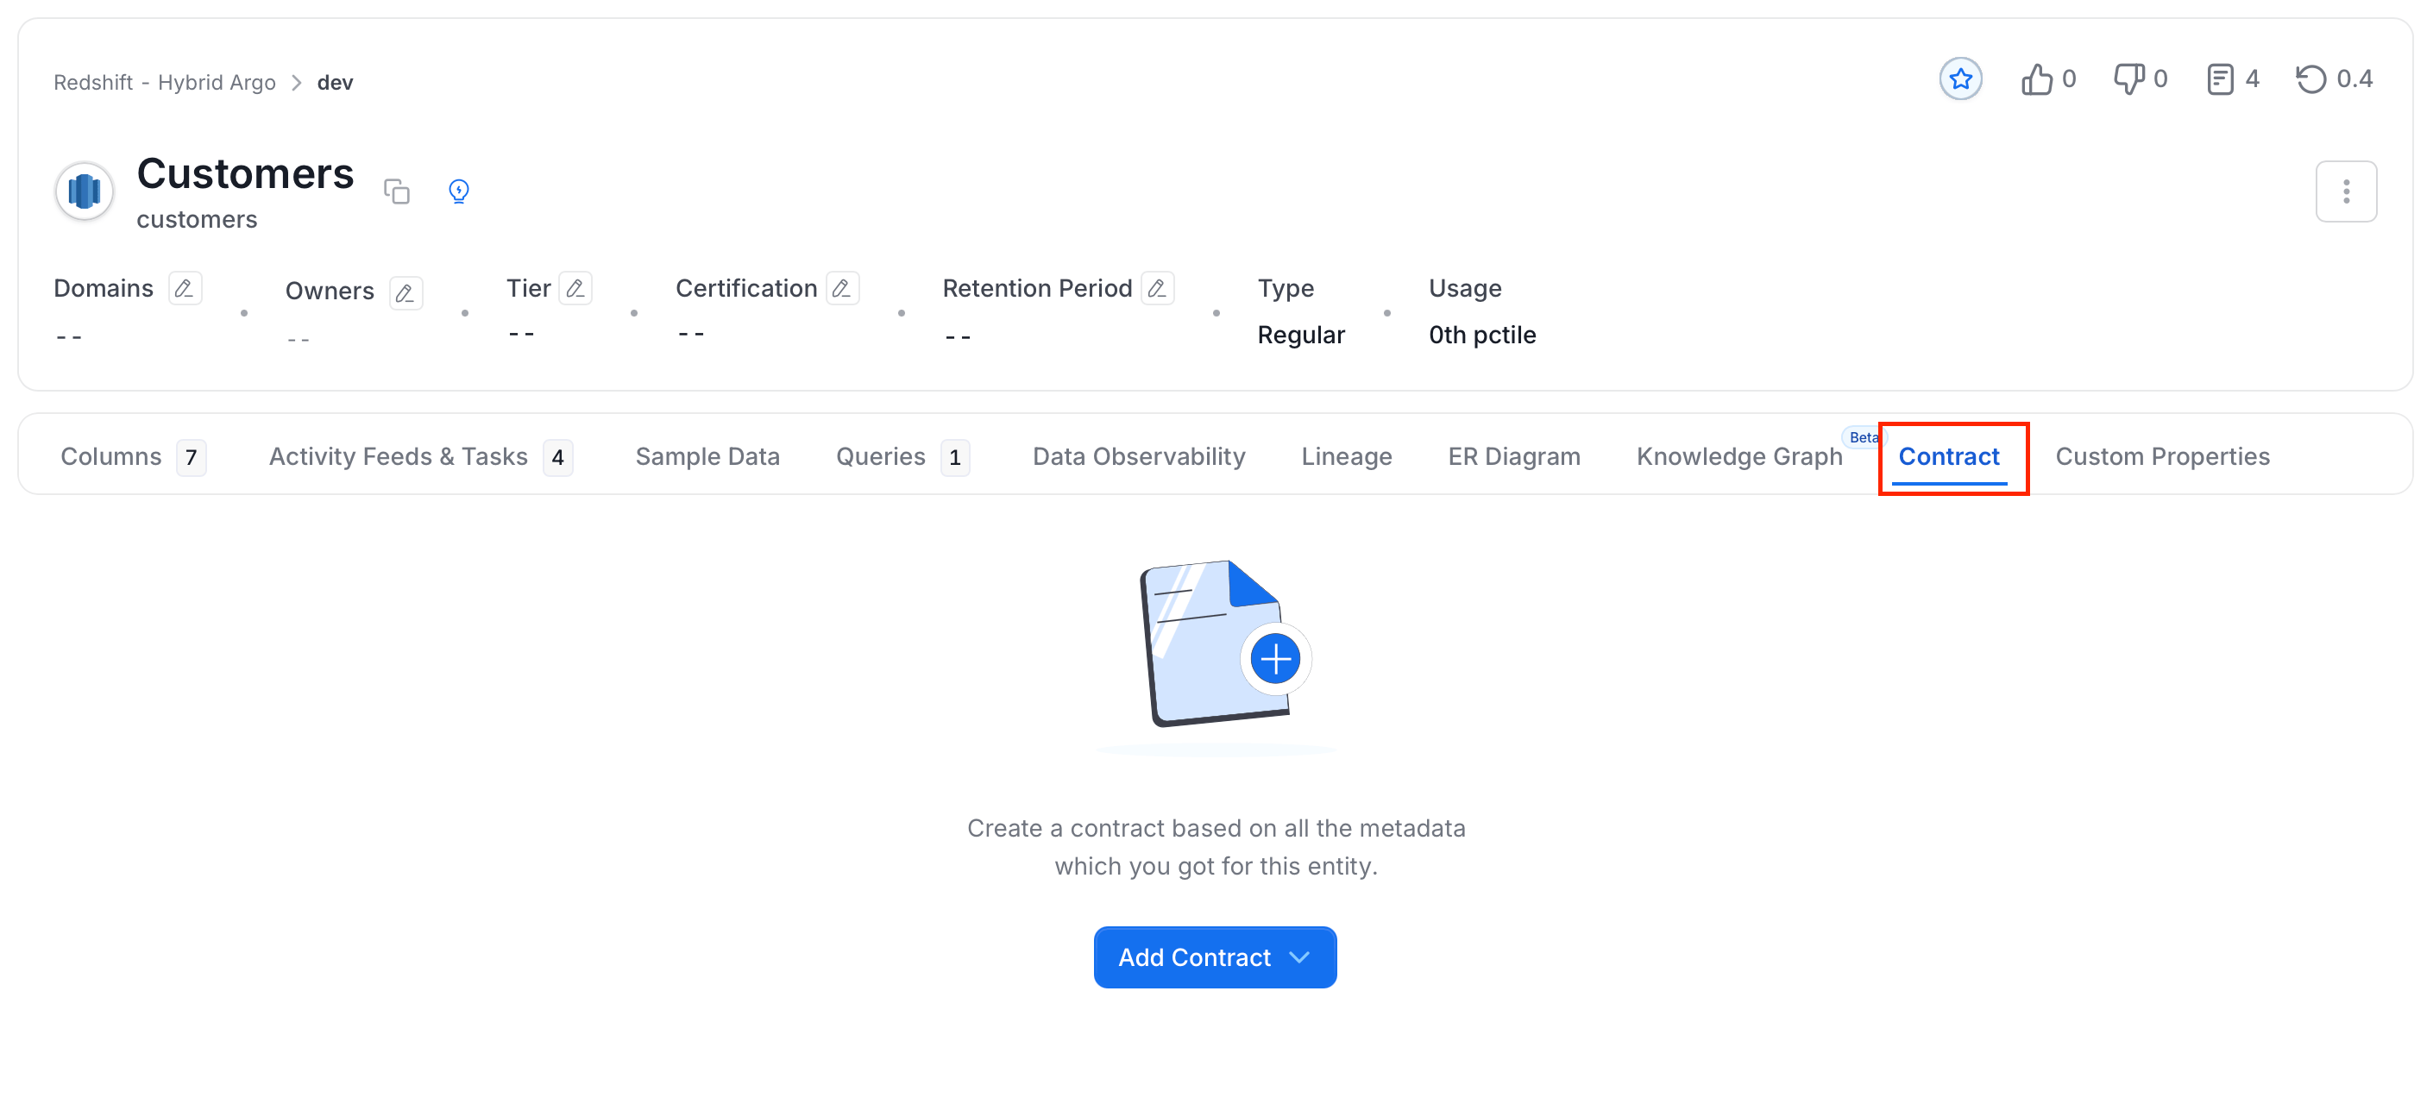
Task: Open Activity Feeds & Tasks tab
Action: 420,457
